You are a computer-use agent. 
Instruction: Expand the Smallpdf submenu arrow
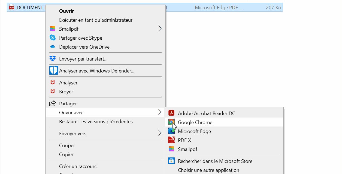[x=160, y=29]
